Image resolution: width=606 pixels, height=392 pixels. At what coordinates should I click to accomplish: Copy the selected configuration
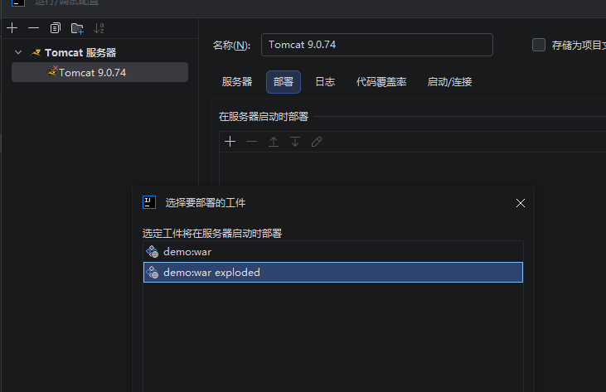pos(56,28)
